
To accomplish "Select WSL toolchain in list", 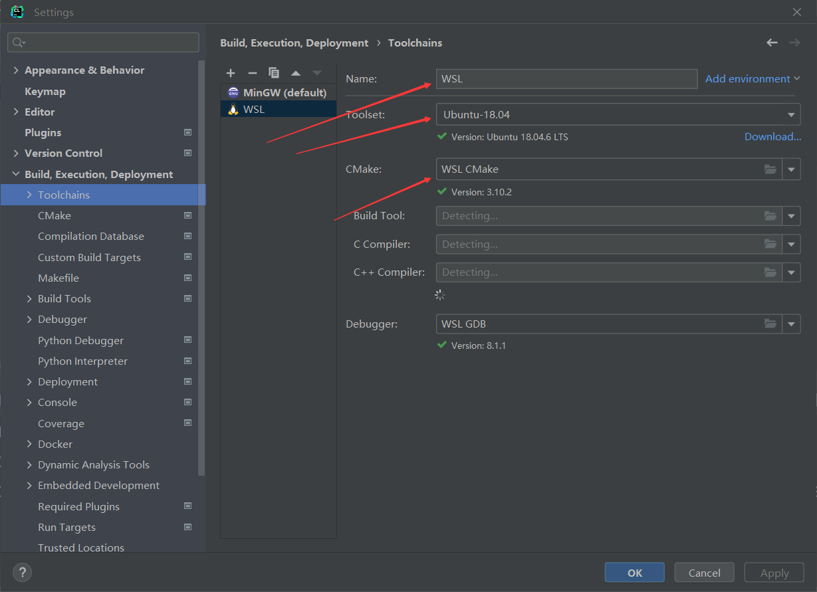I will point(279,109).
